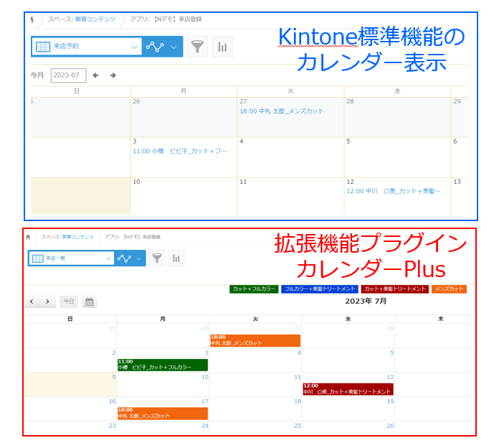Image resolution: width=494 pixels, height=448 pixels.
Task: Click next button in Calendar Plus
Action: [x=47, y=302]
